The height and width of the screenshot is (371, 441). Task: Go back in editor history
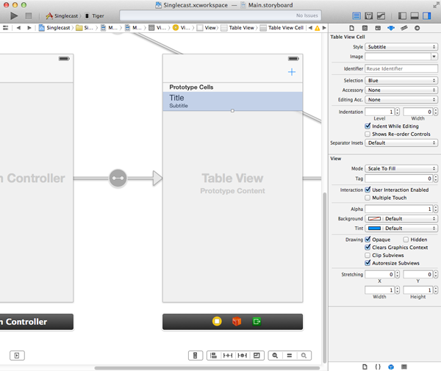pyautogui.click(x=18, y=28)
